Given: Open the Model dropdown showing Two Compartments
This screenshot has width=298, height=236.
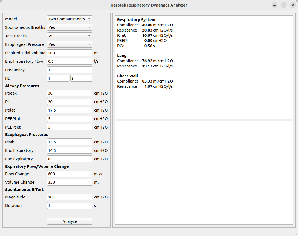Looking at the screenshot, I should [x=70, y=19].
